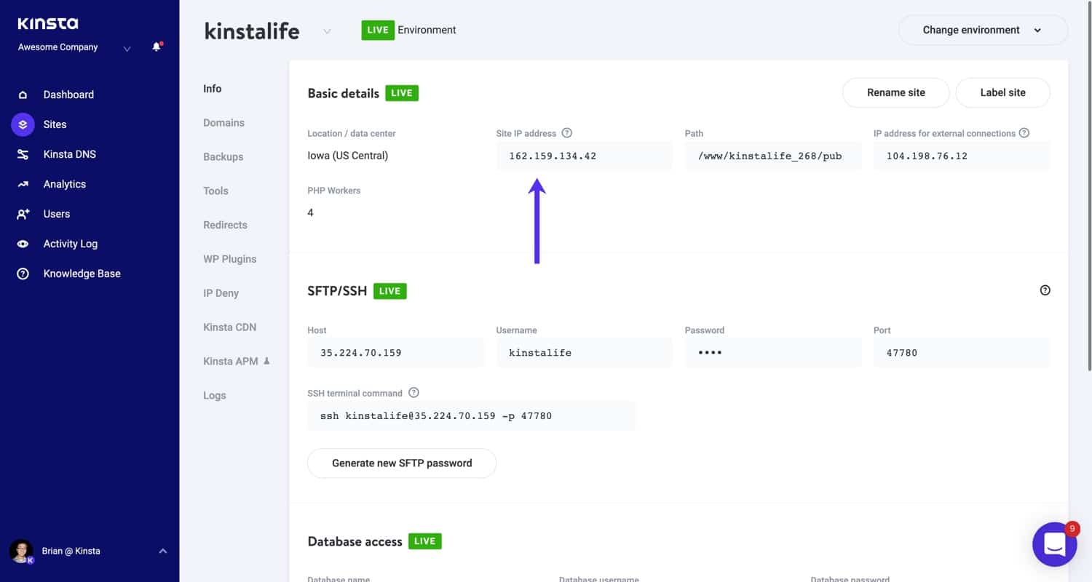This screenshot has width=1092, height=582.
Task: Click the SFTP Host field 35.224.70.159
Action: click(x=395, y=353)
